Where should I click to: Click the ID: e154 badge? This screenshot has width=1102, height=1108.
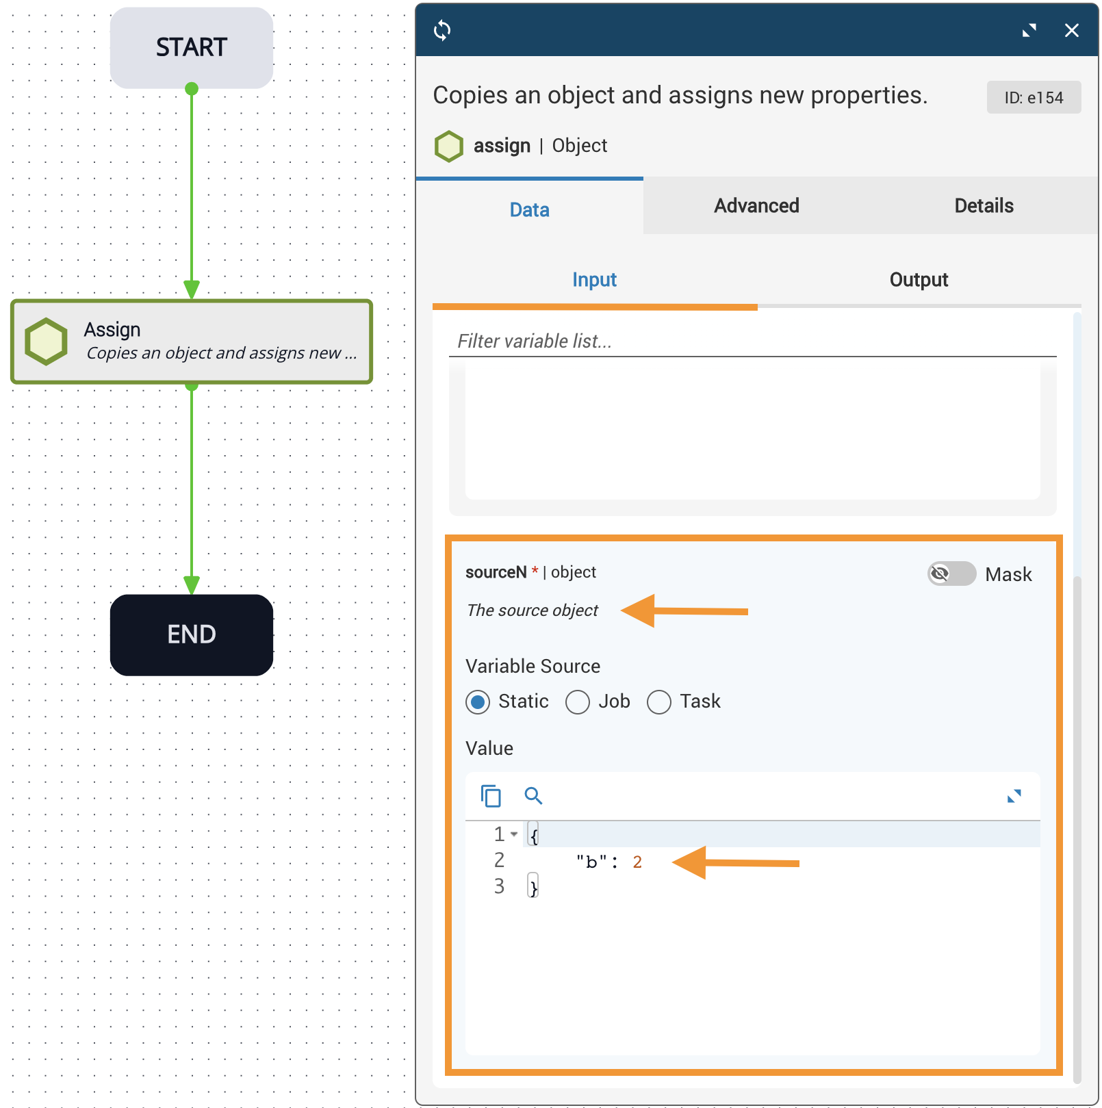point(1034,97)
